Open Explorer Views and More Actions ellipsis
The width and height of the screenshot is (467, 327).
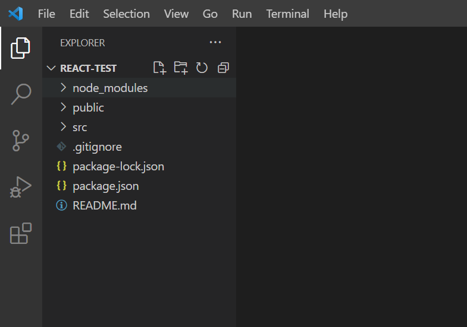coord(215,43)
